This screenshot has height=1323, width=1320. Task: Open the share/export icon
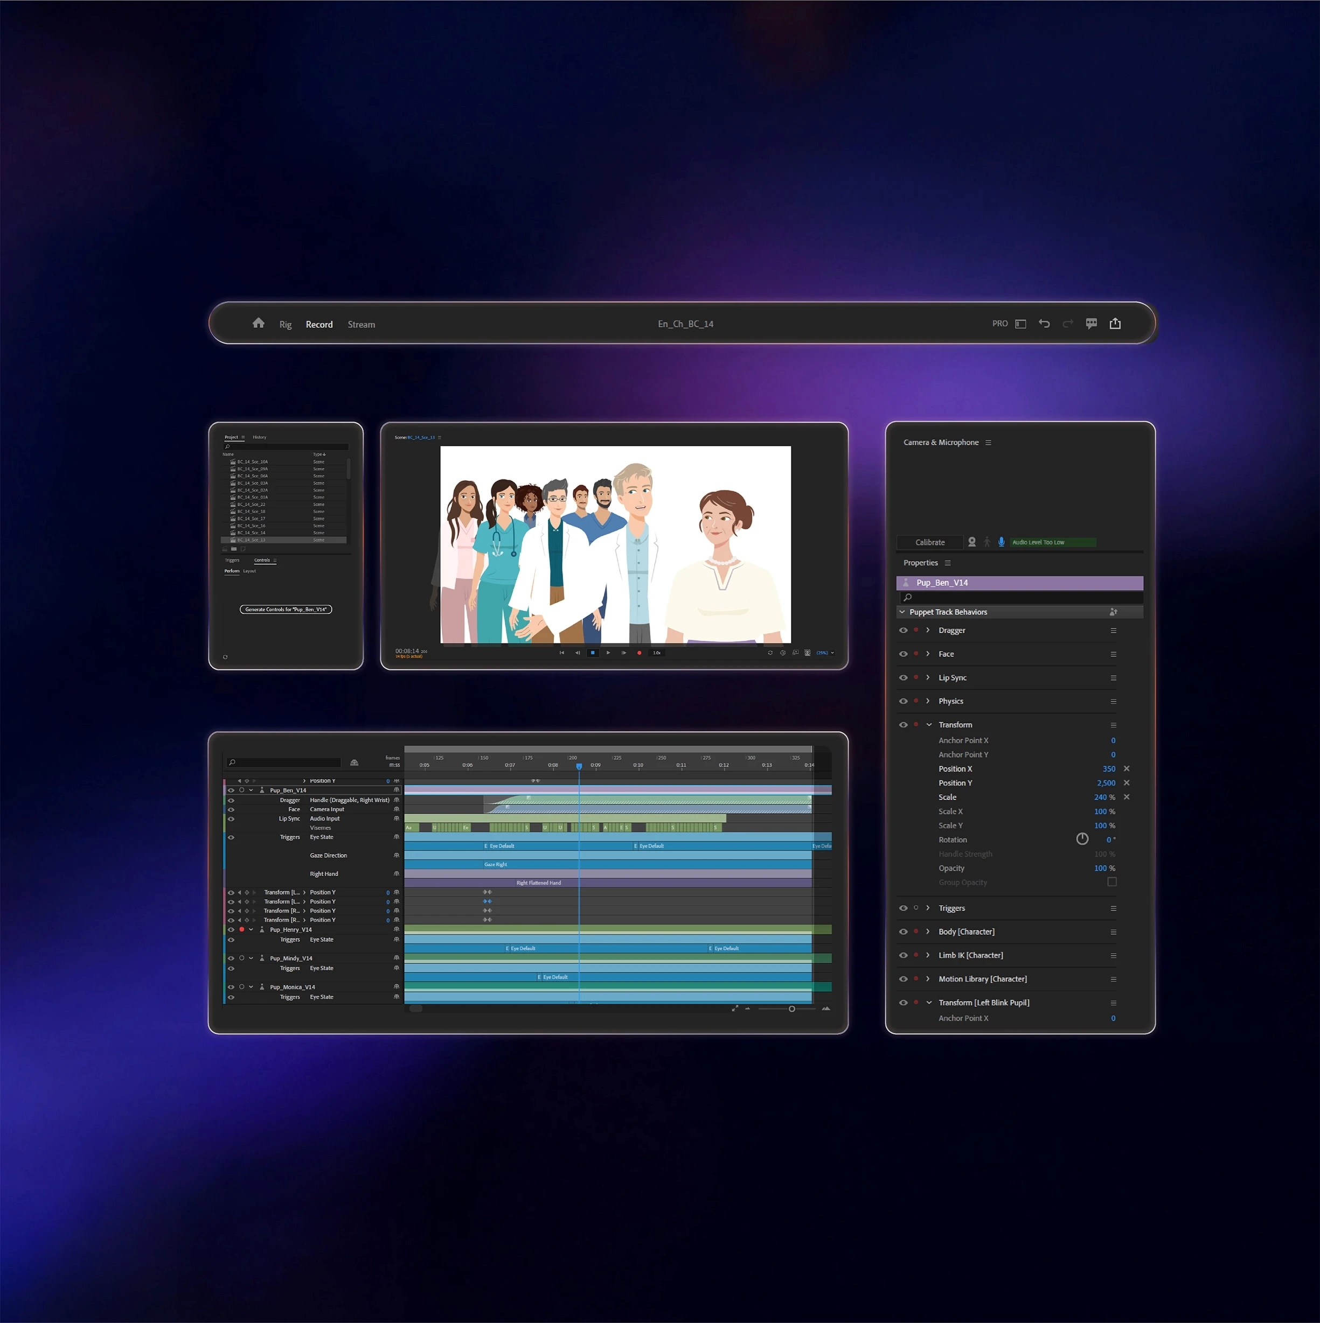[x=1115, y=323]
